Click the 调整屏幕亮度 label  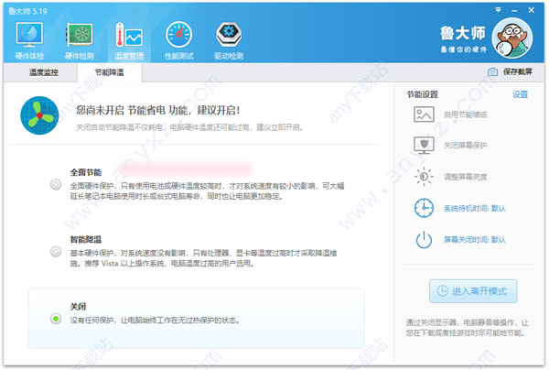click(x=466, y=177)
